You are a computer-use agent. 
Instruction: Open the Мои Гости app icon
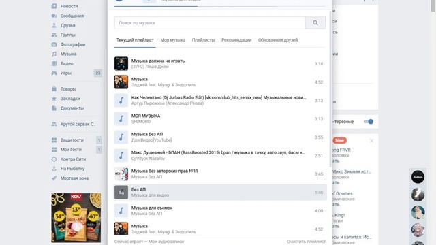pyautogui.click(x=54, y=150)
